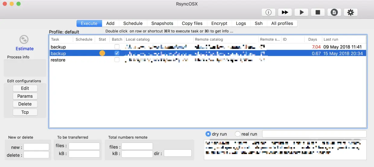Click the To be transferred kB field

tap(84, 154)
